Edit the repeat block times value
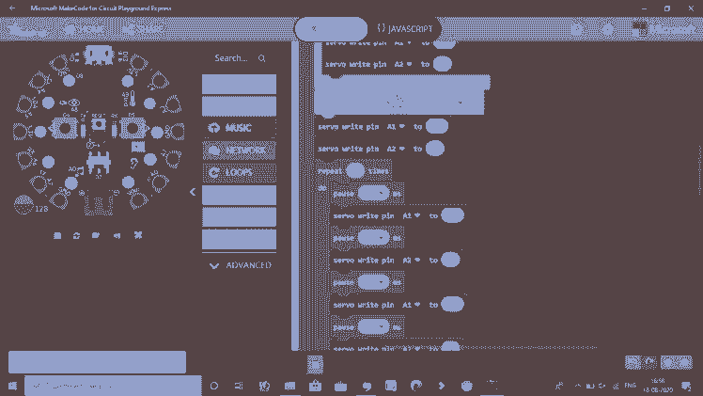 pos(355,170)
